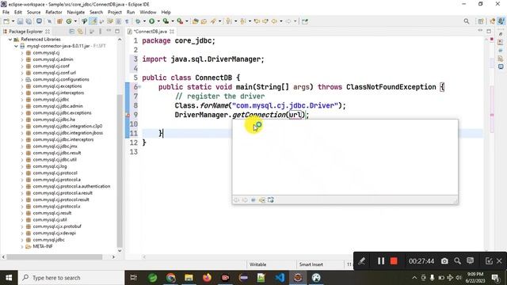Open Visual Studio Code from taskbar
This screenshot has width=507, height=285.
pyautogui.click(x=280, y=278)
